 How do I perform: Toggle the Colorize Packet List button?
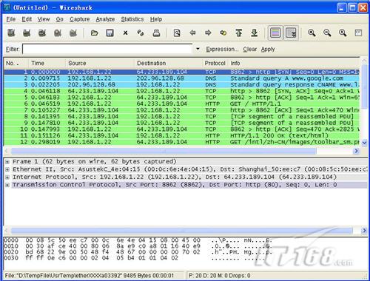tap(275, 33)
